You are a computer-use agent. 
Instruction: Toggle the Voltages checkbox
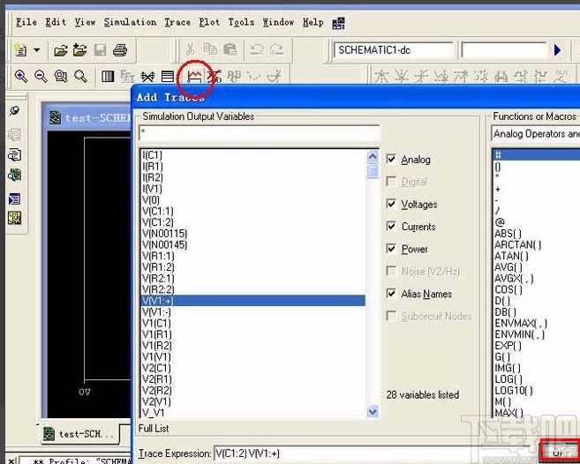coord(392,204)
